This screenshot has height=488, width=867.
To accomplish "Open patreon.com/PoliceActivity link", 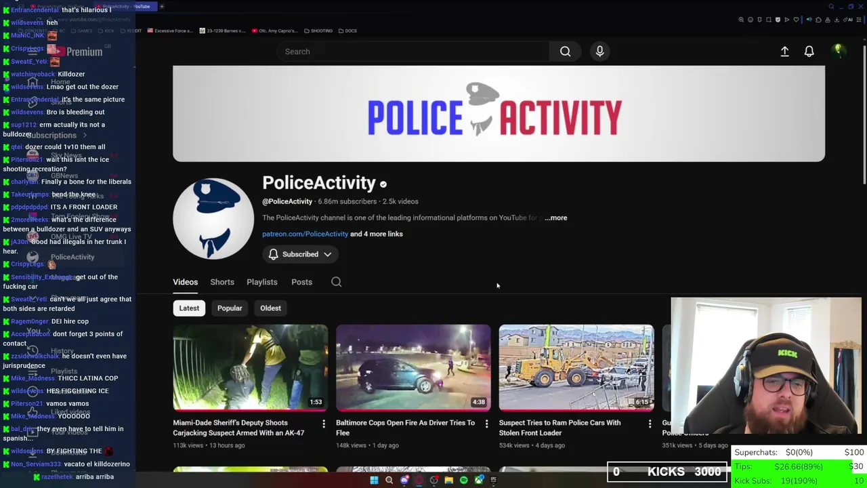I will coord(305,234).
